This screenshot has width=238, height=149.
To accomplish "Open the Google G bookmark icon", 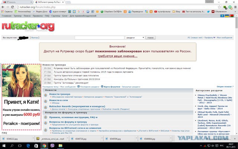I will pyautogui.click(x=79, y=12).
